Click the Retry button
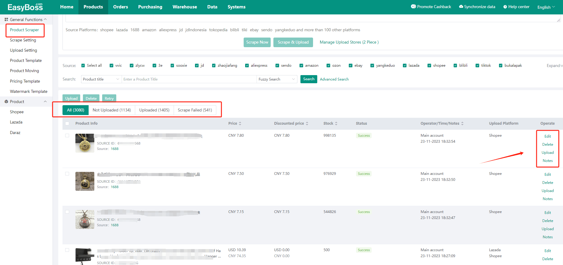The width and height of the screenshot is (563, 265). (109, 98)
